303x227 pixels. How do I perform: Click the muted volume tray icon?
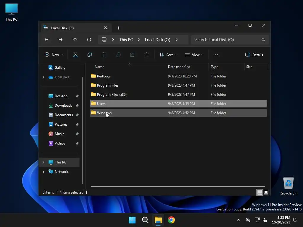tap(265, 220)
